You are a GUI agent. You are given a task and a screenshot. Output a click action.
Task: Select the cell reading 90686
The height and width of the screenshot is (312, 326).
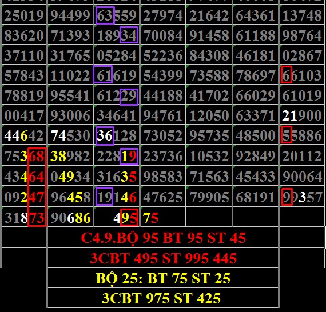coord(70,217)
